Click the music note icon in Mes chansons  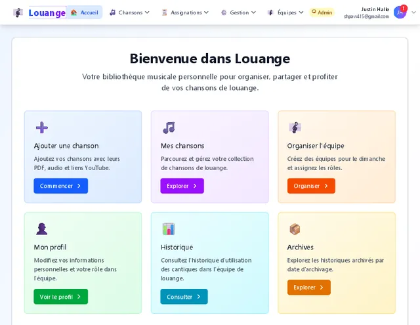coord(169,127)
